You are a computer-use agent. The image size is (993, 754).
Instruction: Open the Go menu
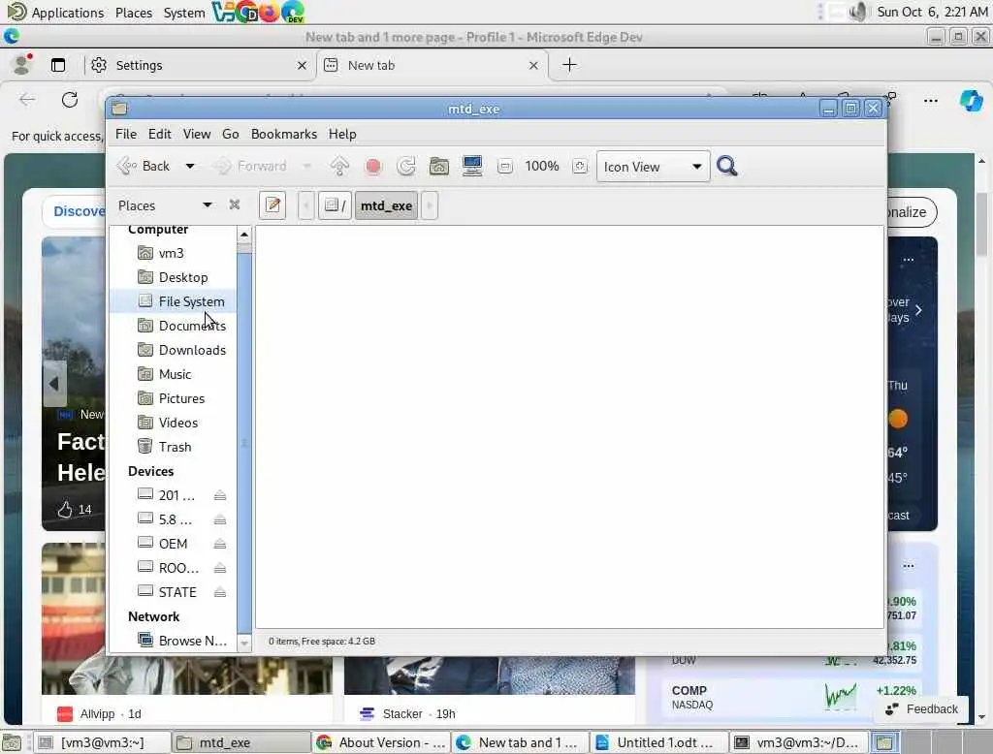(231, 134)
